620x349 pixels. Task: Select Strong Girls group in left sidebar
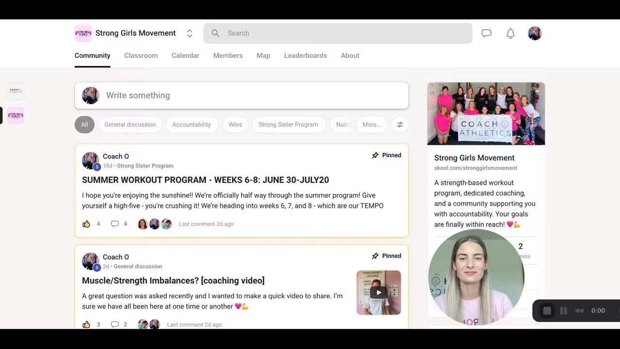coord(15,115)
